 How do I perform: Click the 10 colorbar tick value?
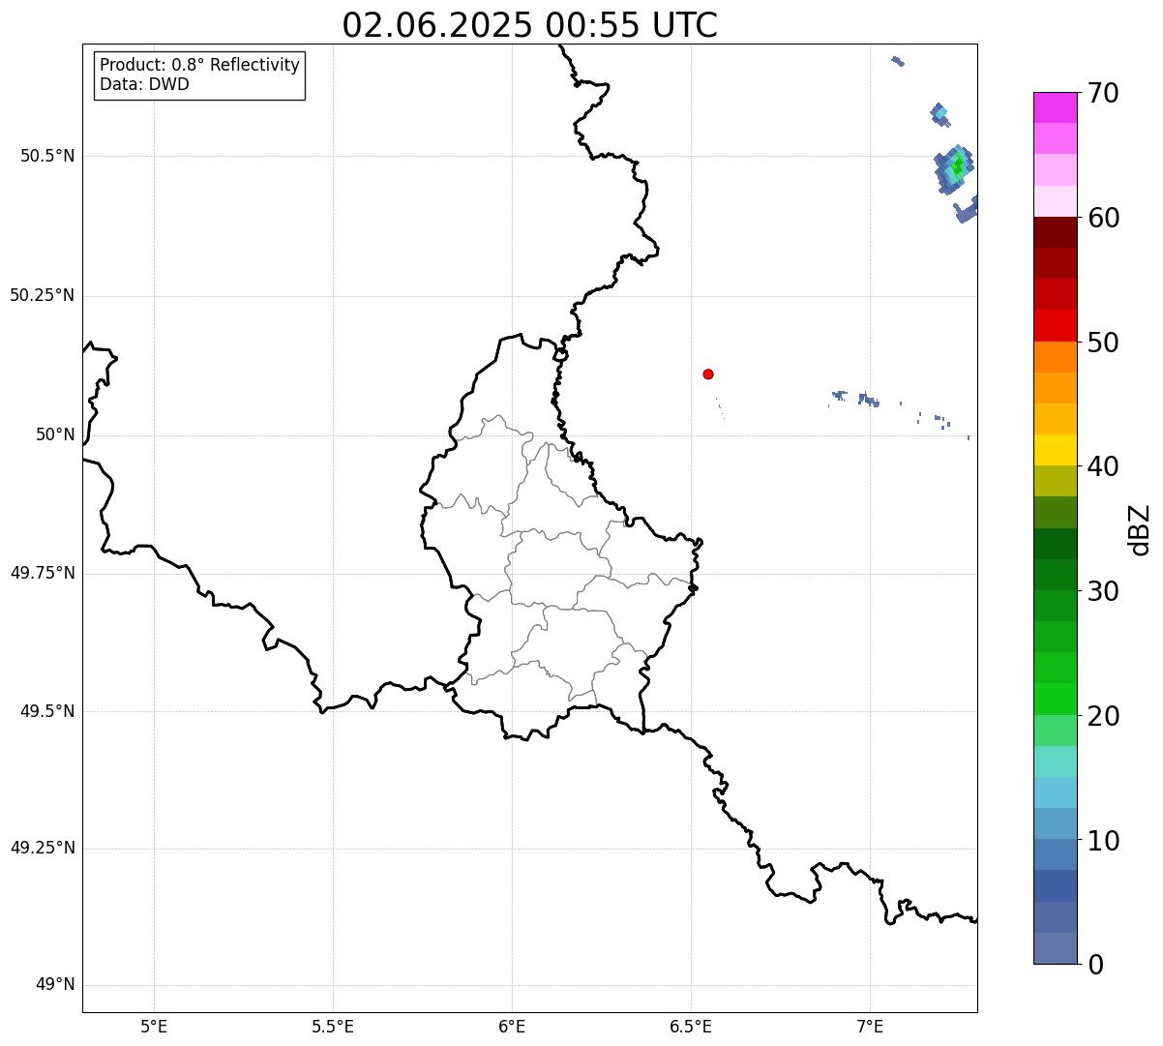1103,840
